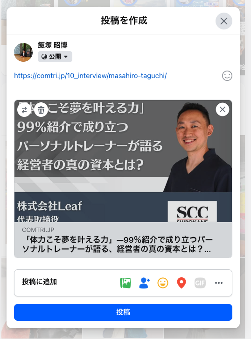Remove the link preview card
251x339 pixels.
coord(223,109)
